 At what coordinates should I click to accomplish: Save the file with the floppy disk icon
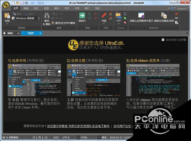(x=22, y=3)
